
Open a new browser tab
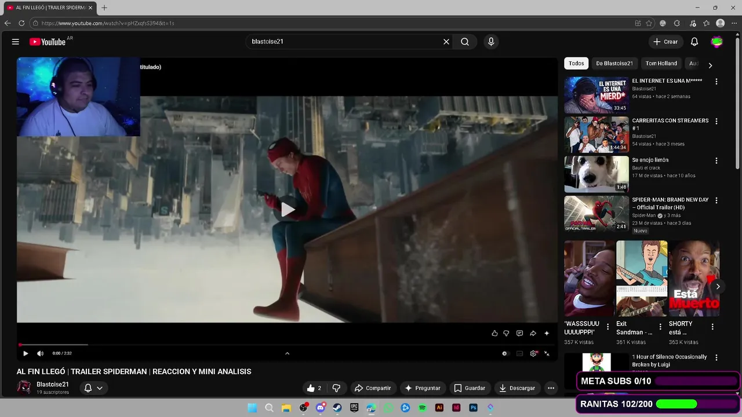point(104,8)
